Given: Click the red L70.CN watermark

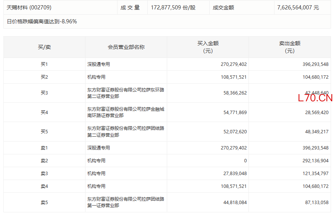Looking at the screenshot, I should pos(315,98).
